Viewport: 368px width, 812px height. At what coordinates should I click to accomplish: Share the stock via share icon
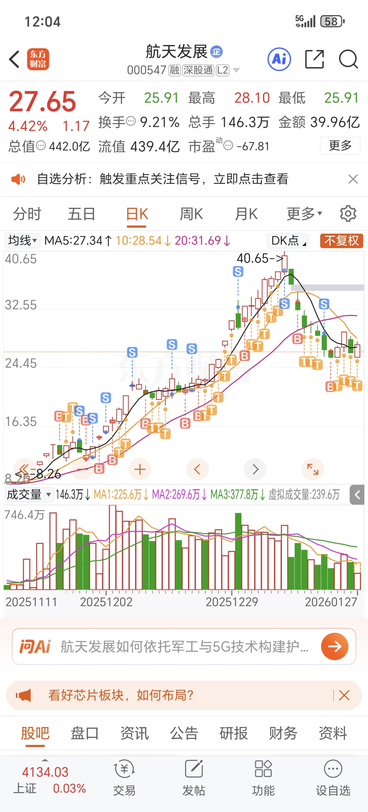[314, 59]
